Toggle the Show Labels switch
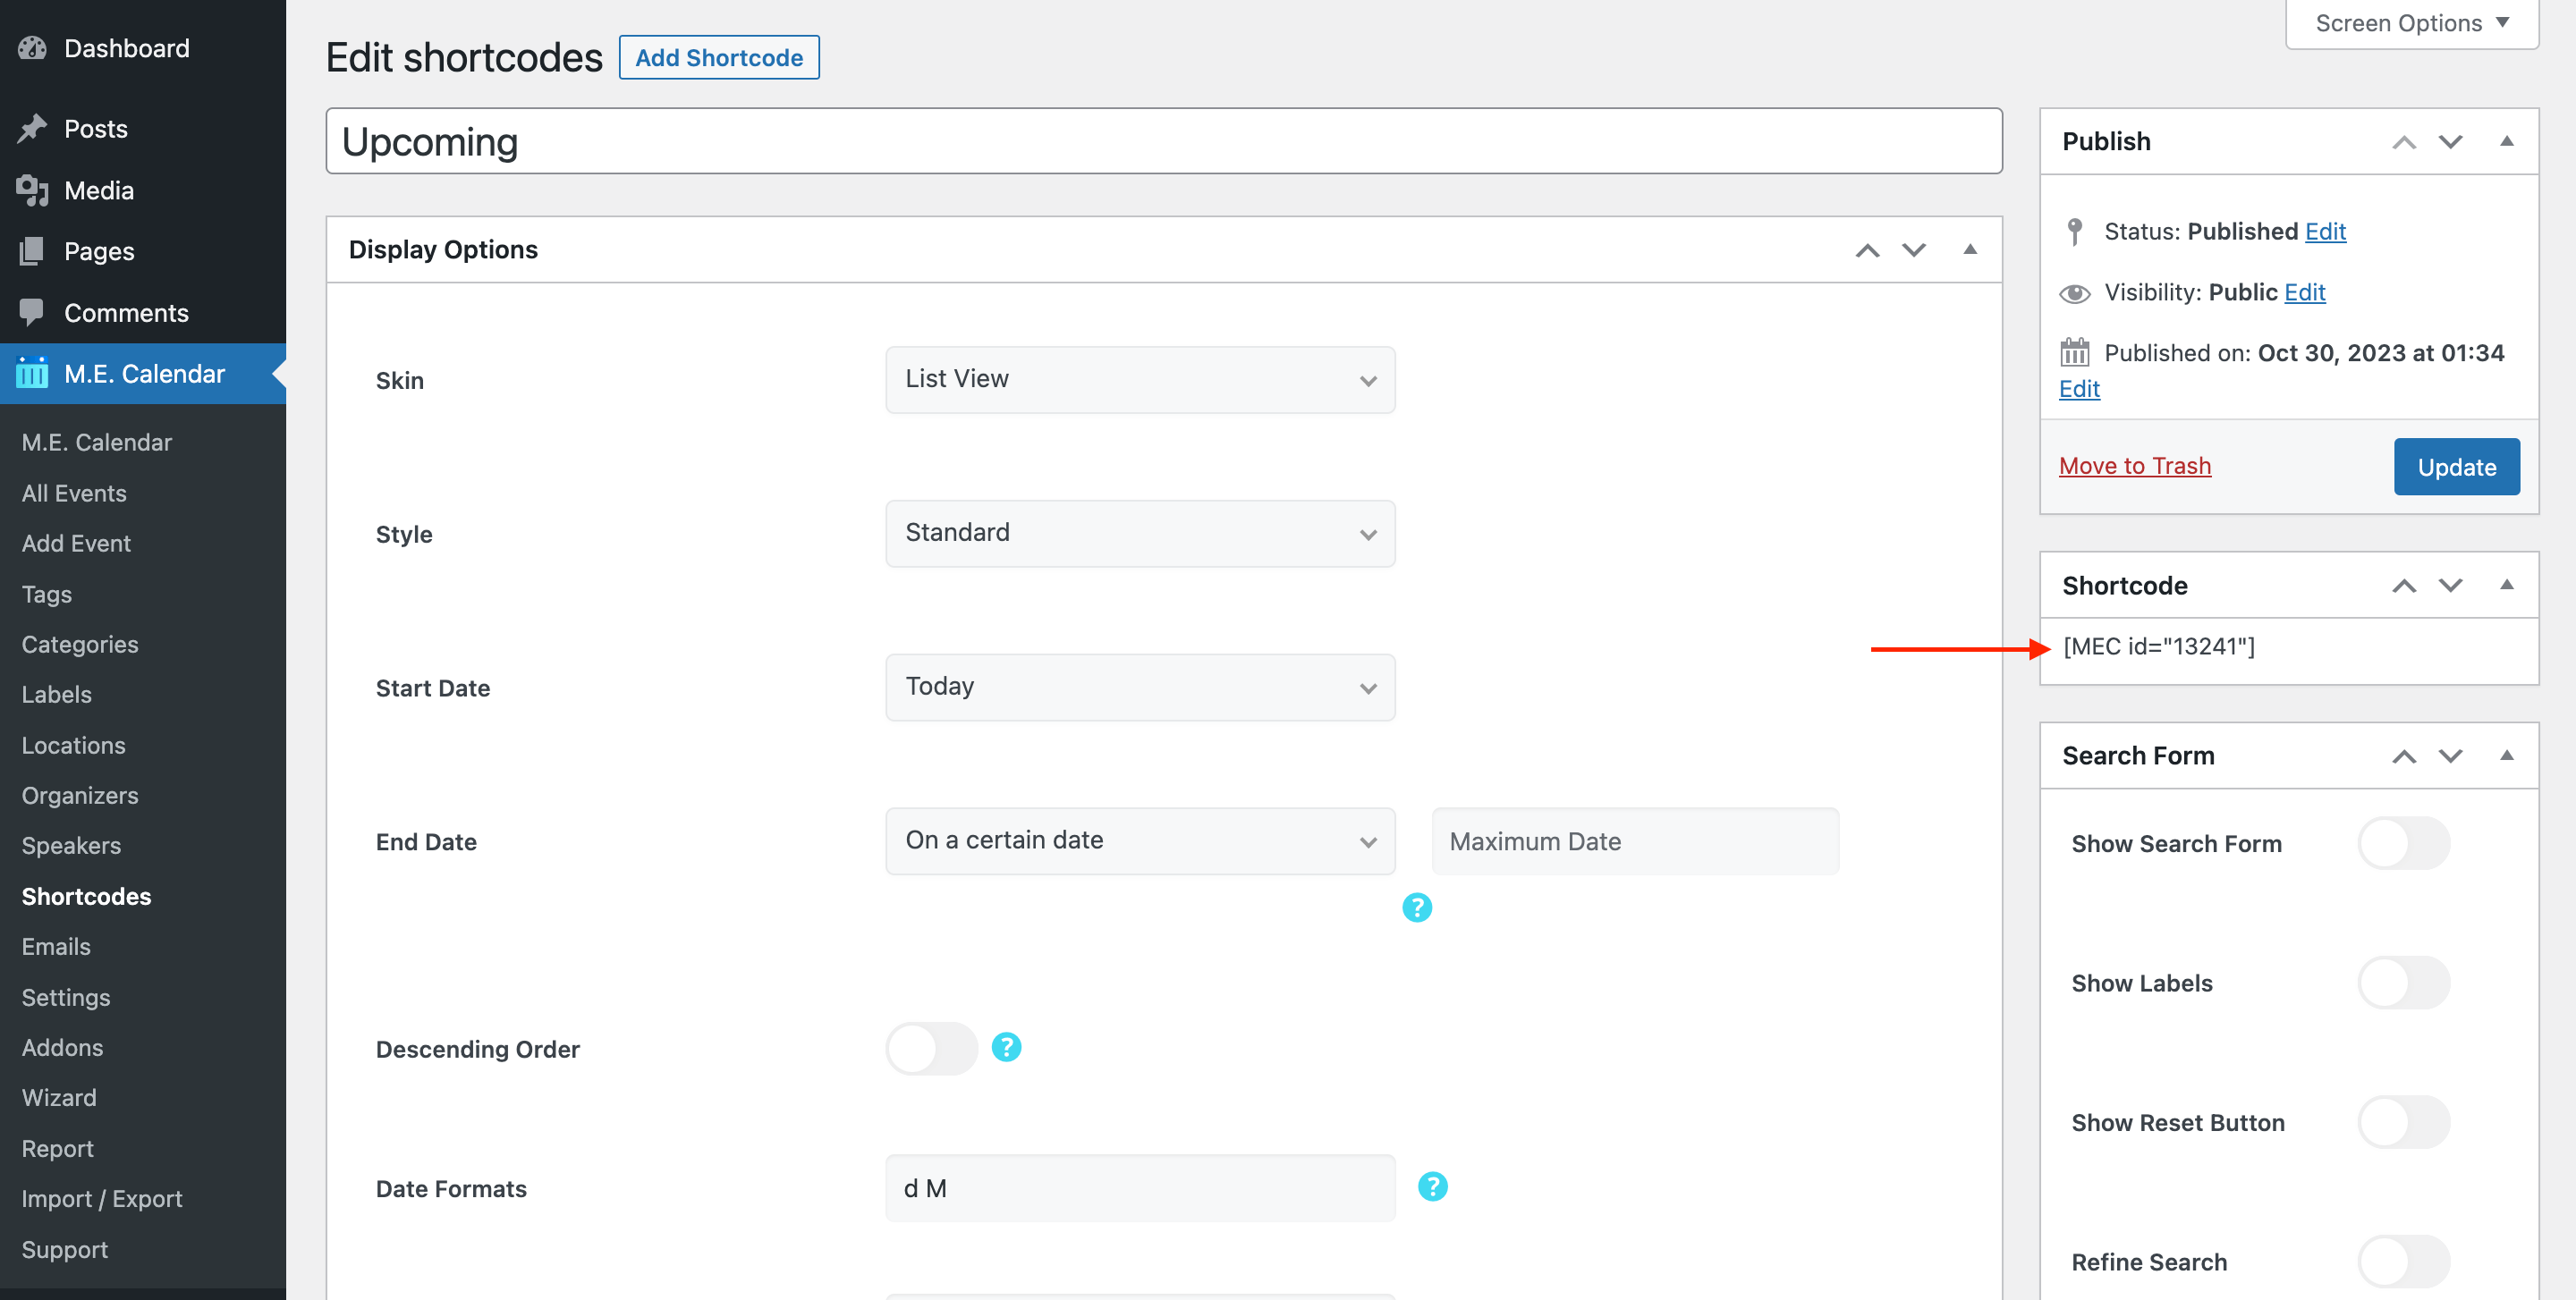Image resolution: width=2576 pixels, height=1300 pixels. [2403, 983]
